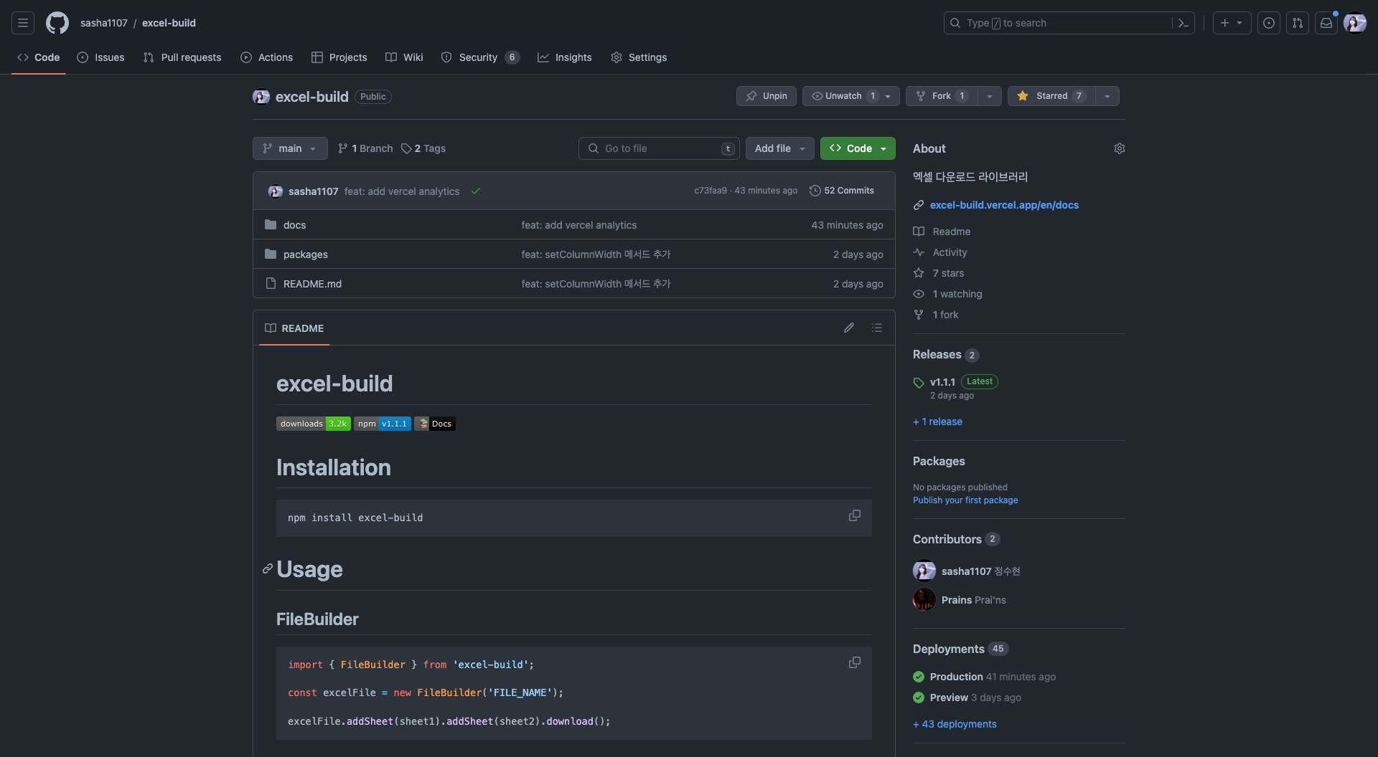Click the Docs badge
The width and height of the screenshot is (1378, 757).
pyautogui.click(x=435, y=424)
